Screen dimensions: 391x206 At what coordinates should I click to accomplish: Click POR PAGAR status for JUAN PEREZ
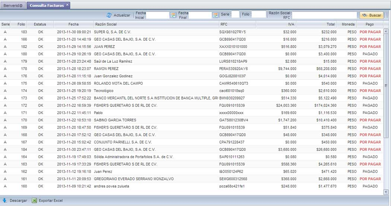pyautogui.click(x=370, y=47)
